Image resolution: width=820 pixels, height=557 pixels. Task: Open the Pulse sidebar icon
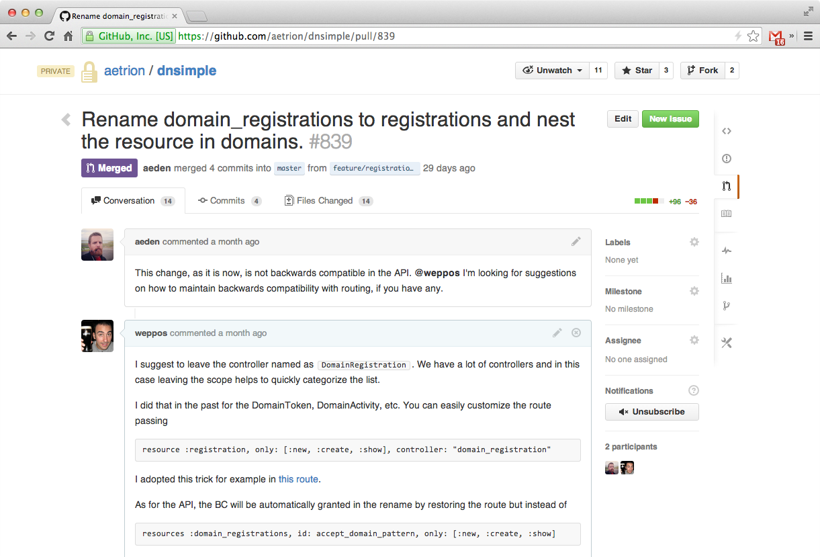727,251
